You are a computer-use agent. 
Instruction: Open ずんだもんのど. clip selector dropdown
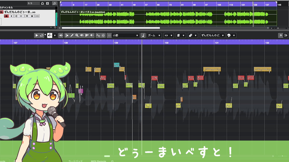pos(213,35)
